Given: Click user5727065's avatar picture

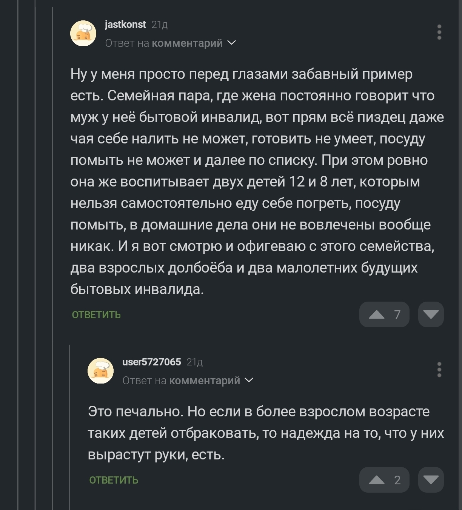Looking at the screenshot, I should tap(101, 371).
